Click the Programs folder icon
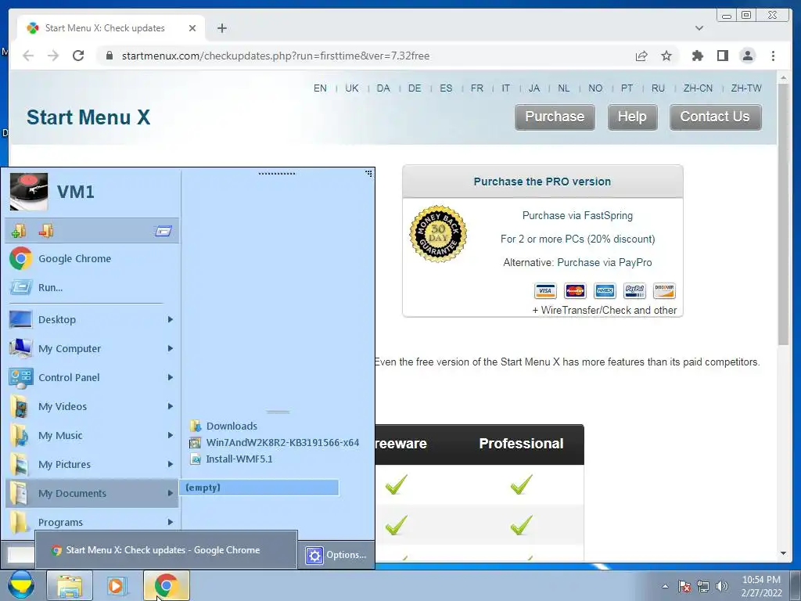 20,522
